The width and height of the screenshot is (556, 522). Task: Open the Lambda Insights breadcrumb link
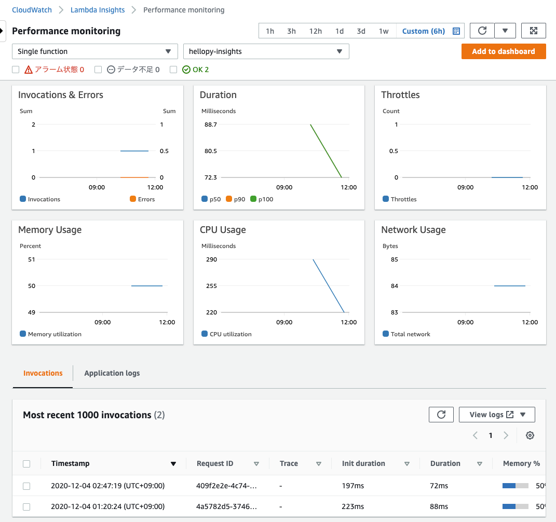click(x=98, y=9)
